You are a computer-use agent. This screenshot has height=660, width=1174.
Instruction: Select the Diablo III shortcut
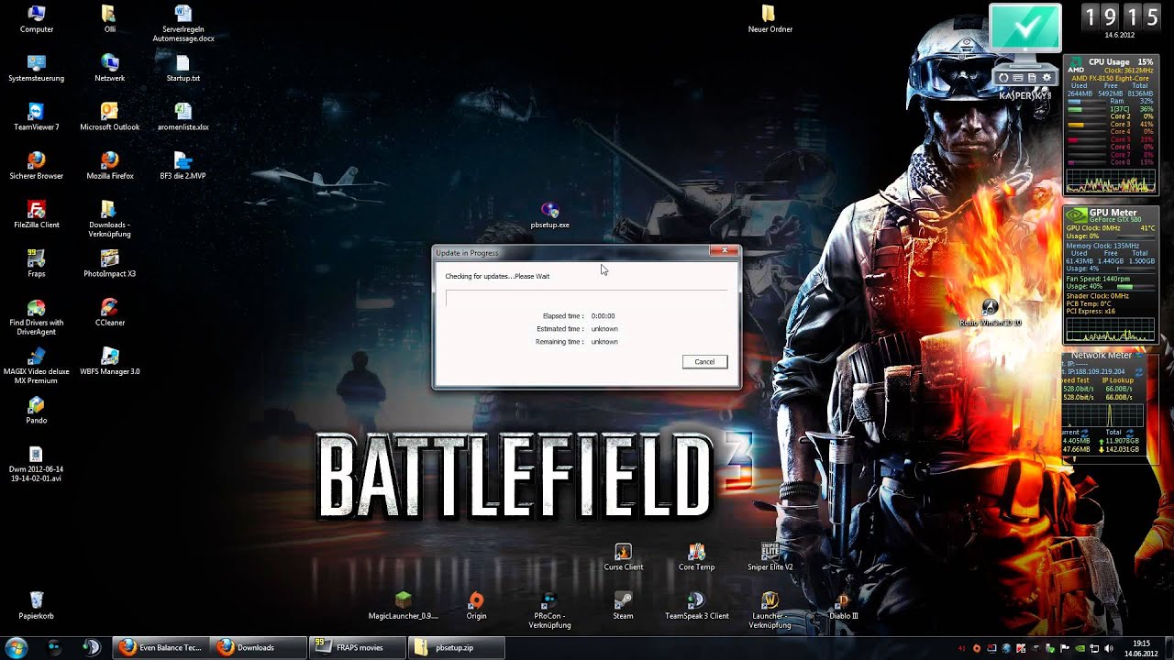coord(843,606)
